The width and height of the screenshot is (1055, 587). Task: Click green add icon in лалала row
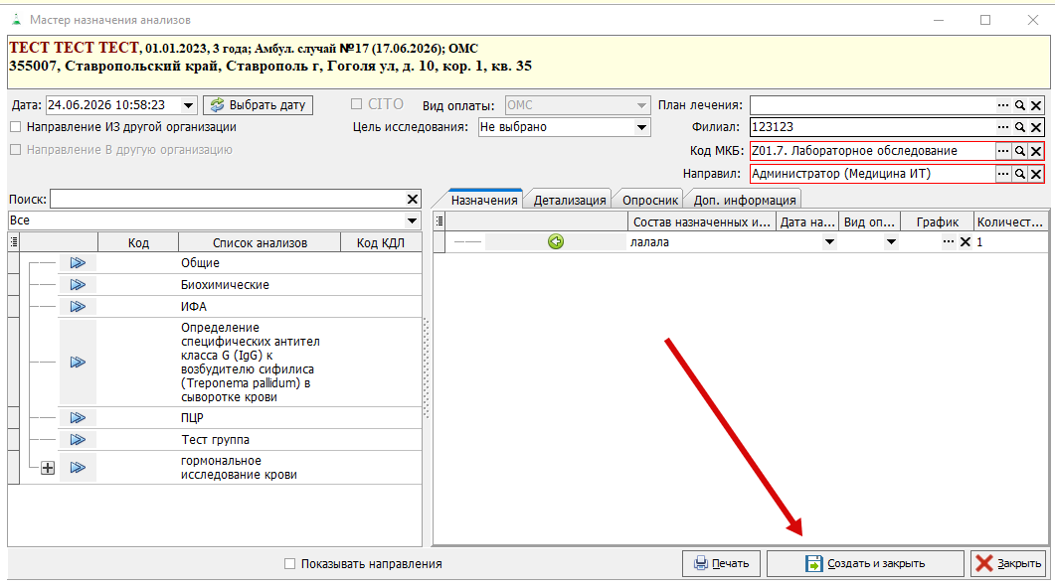[x=556, y=242]
